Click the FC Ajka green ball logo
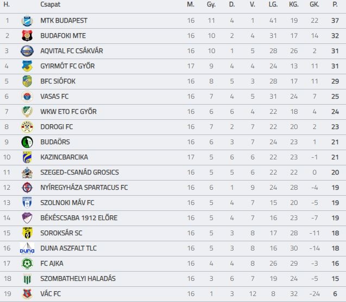The height and width of the screenshot is (302, 346). pyautogui.click(x=27, y=264)
